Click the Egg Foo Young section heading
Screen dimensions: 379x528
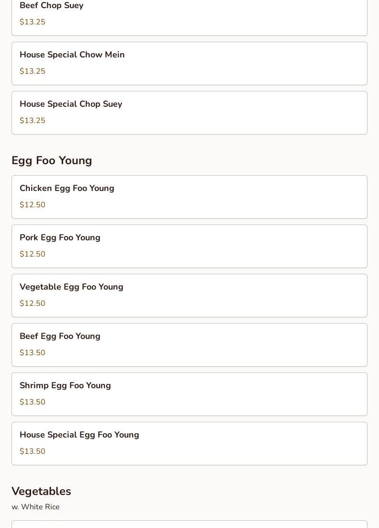point(52,160)
